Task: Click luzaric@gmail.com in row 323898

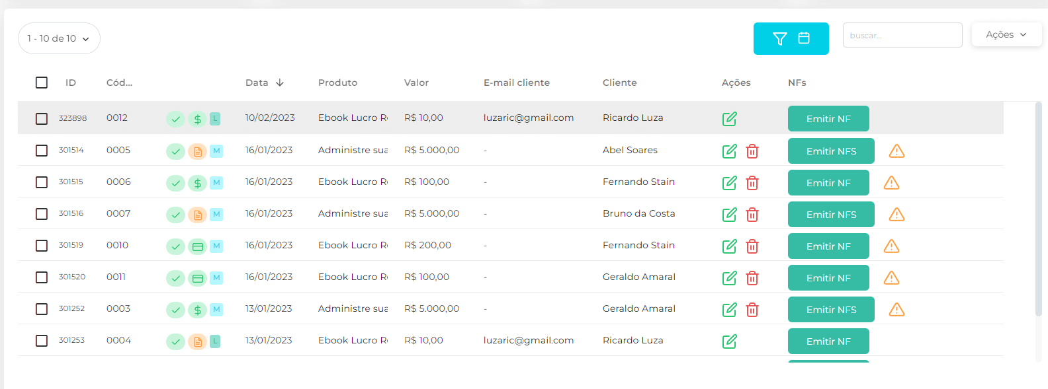Action: [529, 118]
